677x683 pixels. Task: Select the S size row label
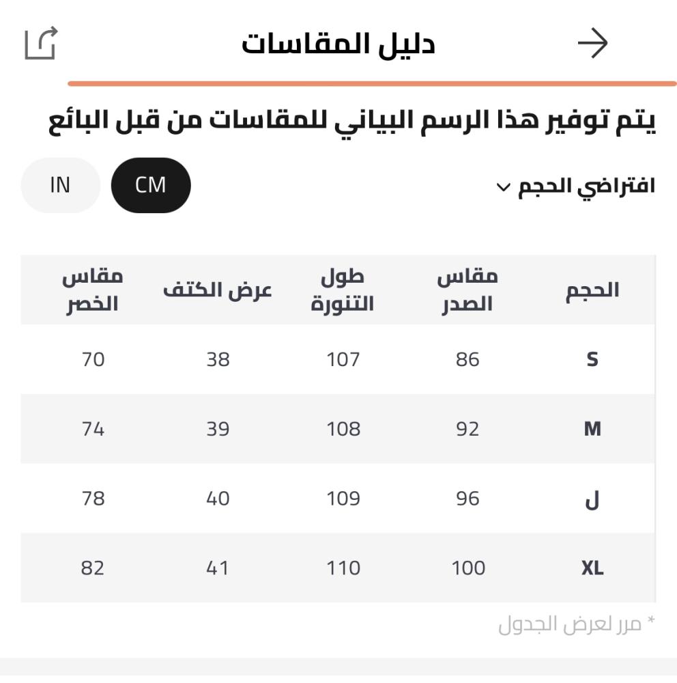[x=592, y=359]
